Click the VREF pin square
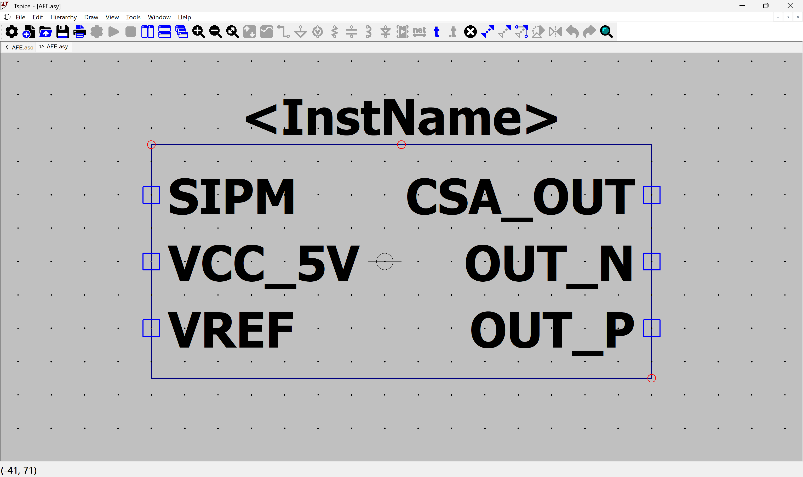 [151, 328]
